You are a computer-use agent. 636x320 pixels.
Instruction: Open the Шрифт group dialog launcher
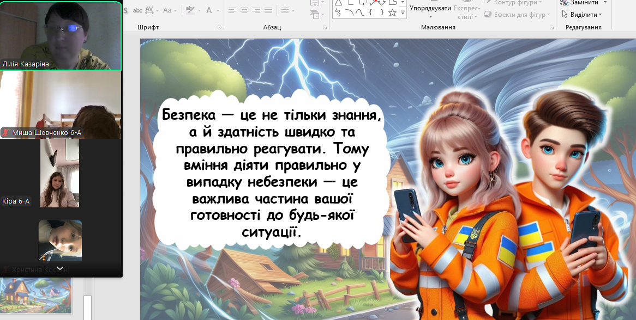coord(220,27)
